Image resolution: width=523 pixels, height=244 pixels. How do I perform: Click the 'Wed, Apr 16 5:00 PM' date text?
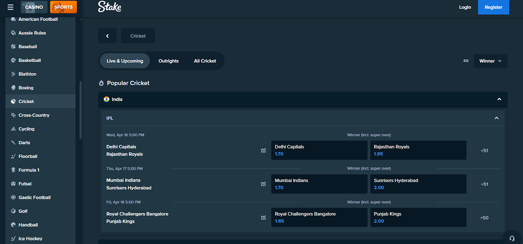(x=125, y=135)
